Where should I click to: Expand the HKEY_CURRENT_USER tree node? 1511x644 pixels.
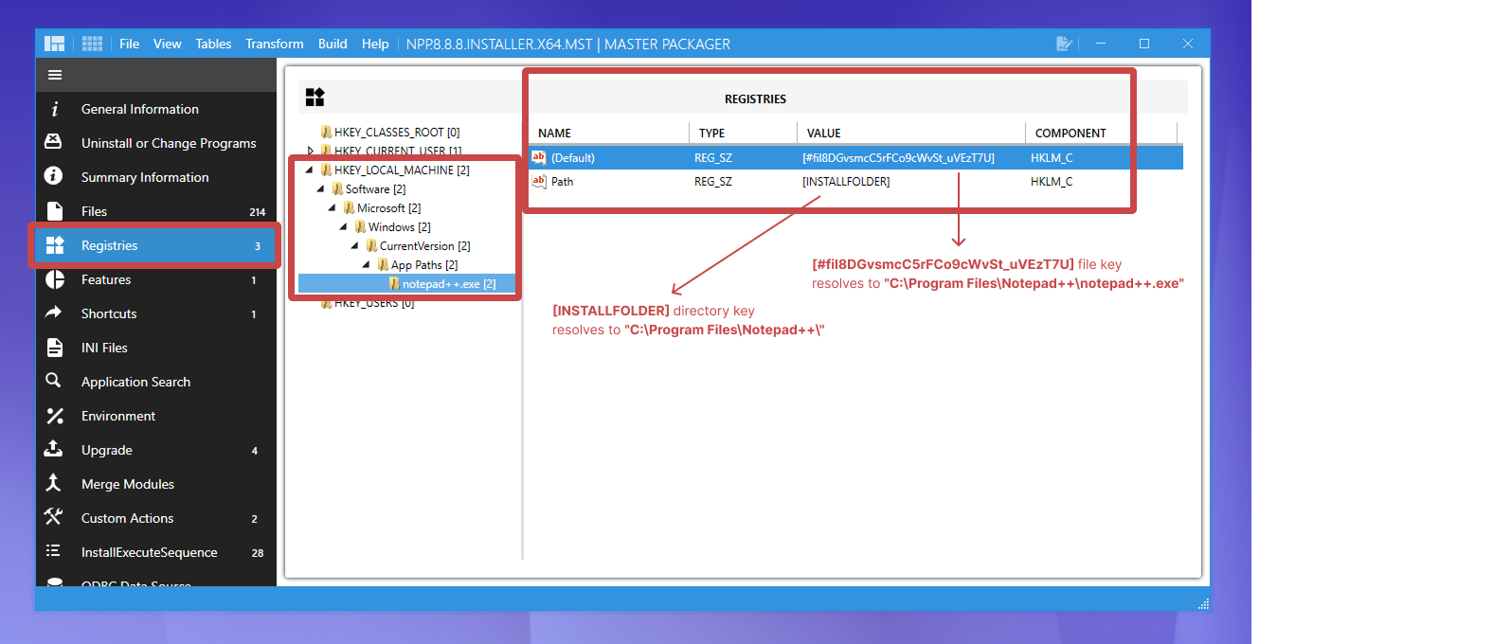(x=310, y=151)
